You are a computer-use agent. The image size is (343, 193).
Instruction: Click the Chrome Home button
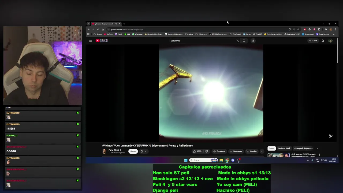(x=103, y=29)
